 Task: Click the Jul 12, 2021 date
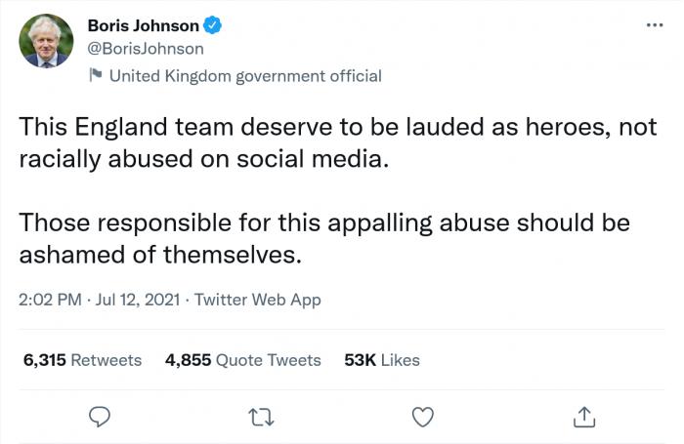[x=137, y=301]
